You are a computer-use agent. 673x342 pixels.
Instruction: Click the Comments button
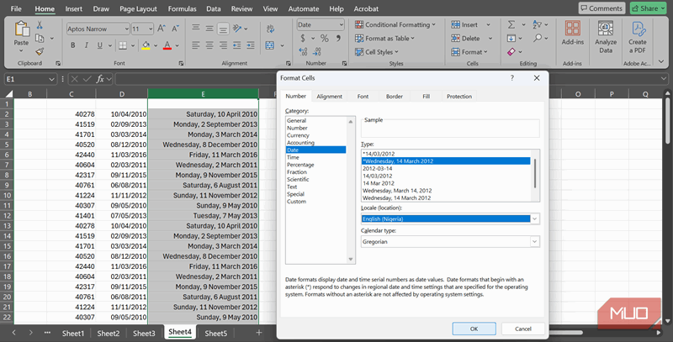601,8
